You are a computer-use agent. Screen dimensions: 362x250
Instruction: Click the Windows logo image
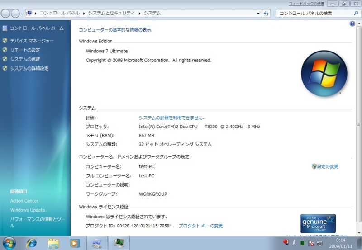click(x=324, y=73)
